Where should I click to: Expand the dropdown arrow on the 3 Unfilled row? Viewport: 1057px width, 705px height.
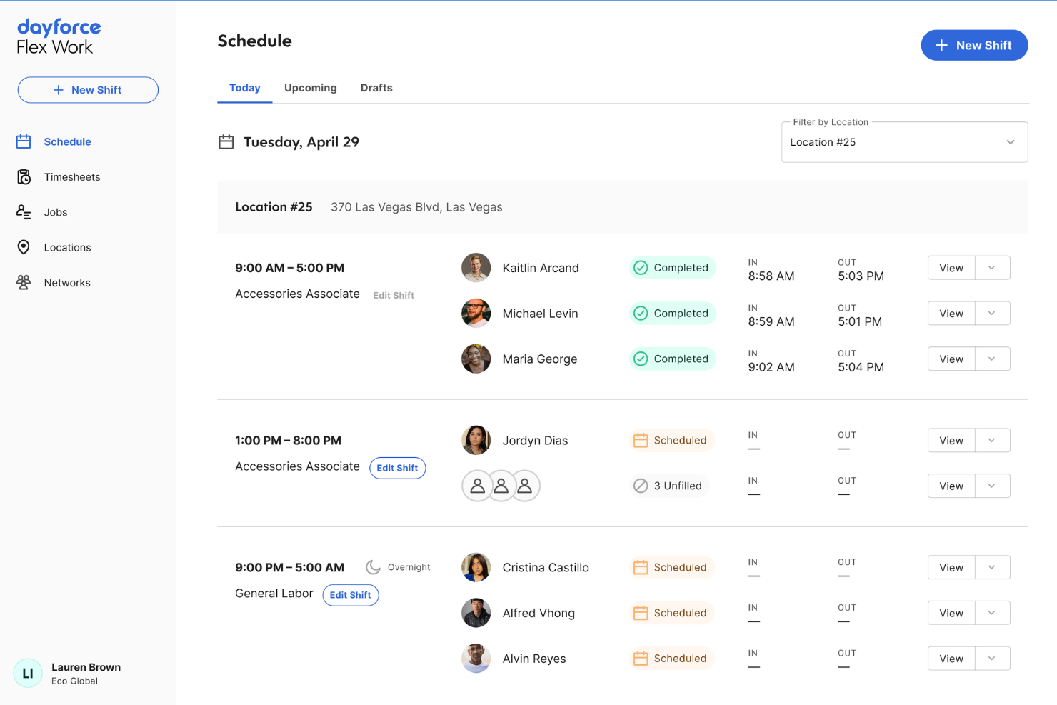pyautogui.click(x=992, y=486)
